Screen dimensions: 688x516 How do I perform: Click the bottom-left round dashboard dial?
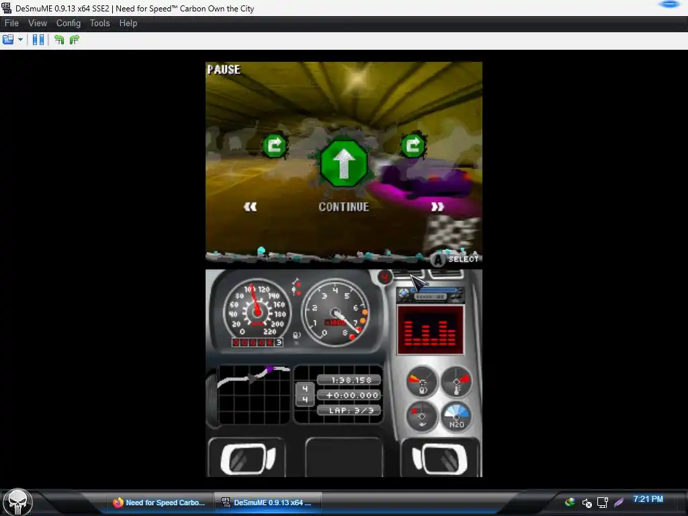tap(422, 417)
